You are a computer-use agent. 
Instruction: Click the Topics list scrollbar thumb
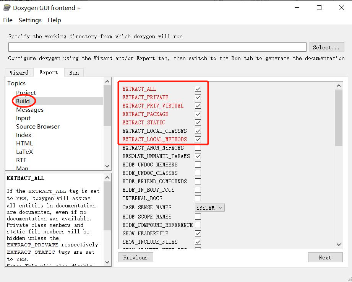pos(107,106)
